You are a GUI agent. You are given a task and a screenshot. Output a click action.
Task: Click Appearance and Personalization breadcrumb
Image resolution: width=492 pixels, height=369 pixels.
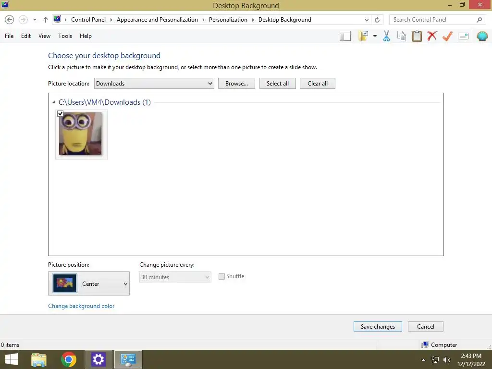(x=157, y=20)
